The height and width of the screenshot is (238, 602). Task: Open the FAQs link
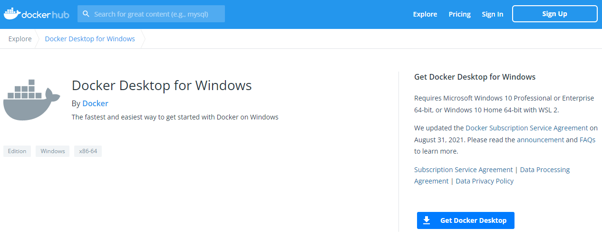click(x=587, y=140)
